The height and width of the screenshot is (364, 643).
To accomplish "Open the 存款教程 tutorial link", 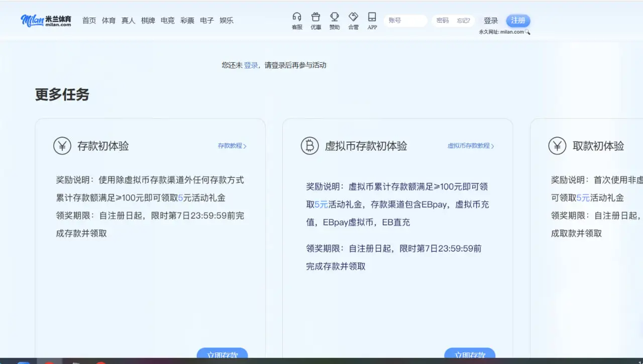I will point(232,146).
